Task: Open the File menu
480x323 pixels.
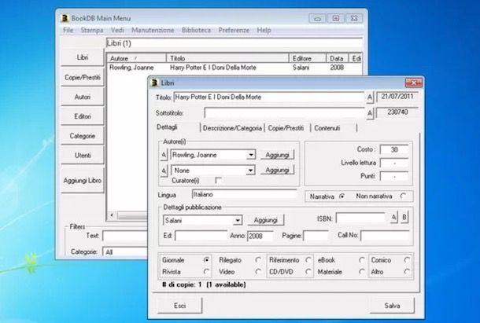Action: point(68,31)
